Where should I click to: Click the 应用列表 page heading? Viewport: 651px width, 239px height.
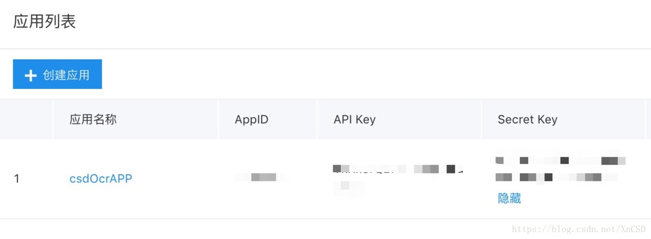[45, 22]
